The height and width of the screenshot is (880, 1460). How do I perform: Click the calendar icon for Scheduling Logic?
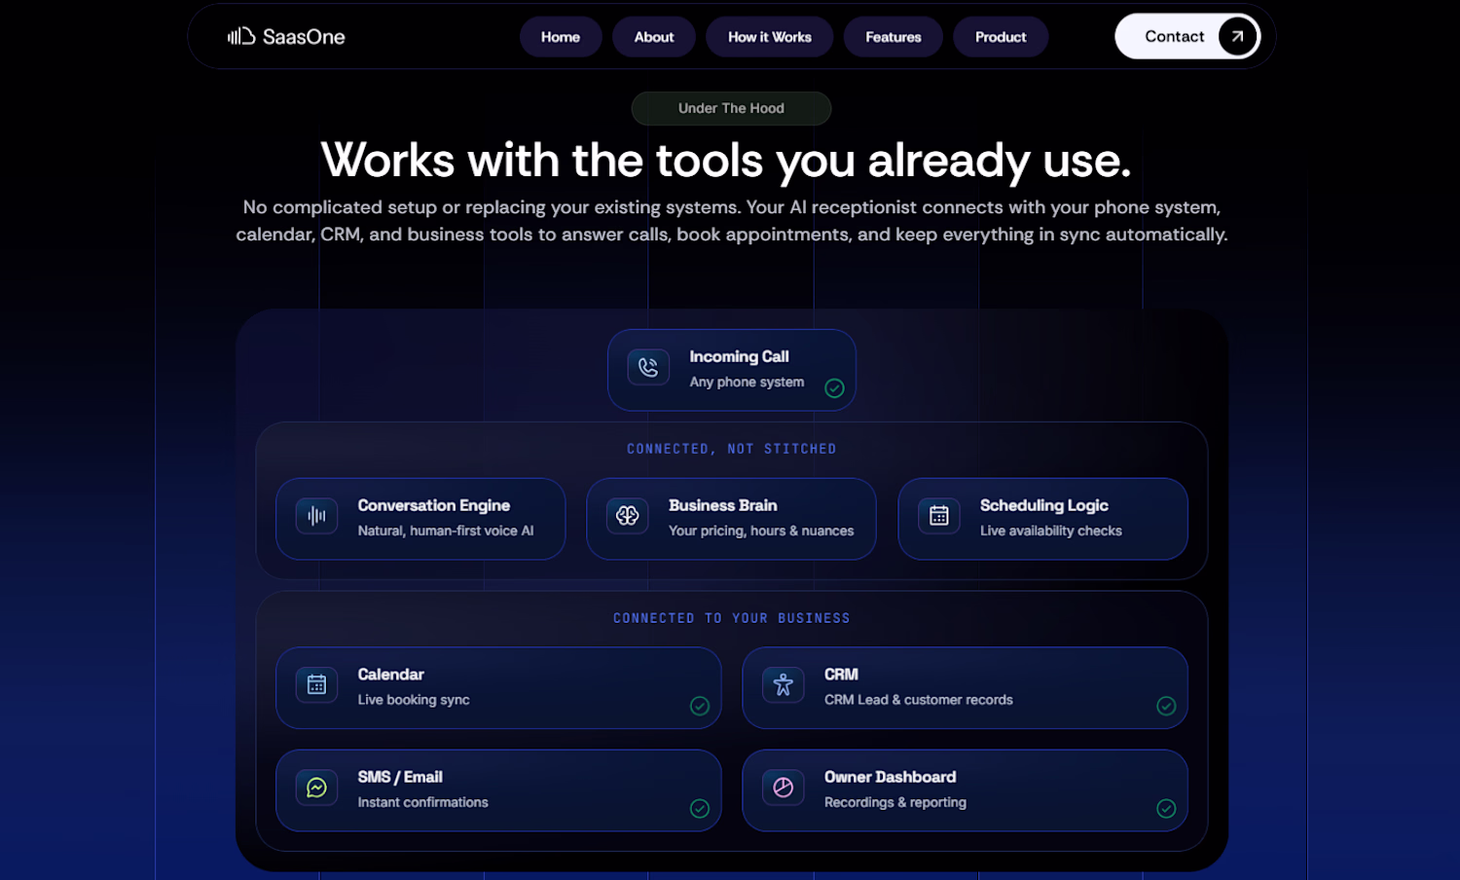pos(939,516)
